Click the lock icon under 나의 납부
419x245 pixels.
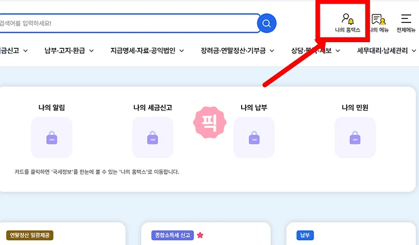254,137
